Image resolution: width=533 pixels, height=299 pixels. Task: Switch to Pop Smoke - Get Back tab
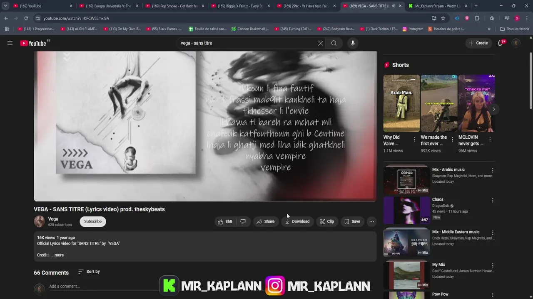click(174, 6)
